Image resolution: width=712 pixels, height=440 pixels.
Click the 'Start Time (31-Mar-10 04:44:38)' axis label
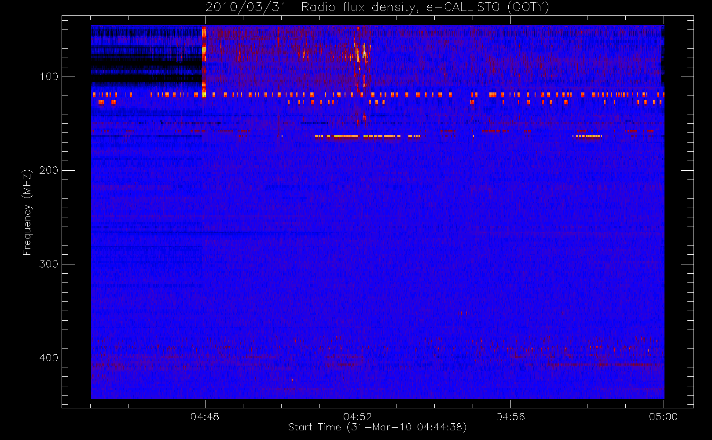(x=377, y=427)
